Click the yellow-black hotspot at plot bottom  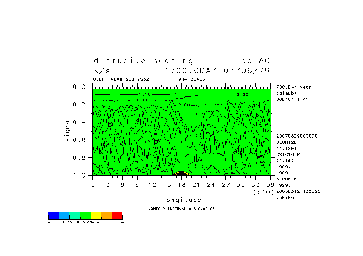point(182,173)
